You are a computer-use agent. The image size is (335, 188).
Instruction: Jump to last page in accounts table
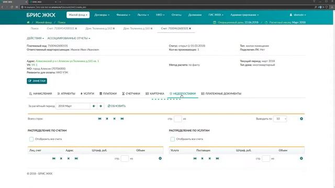click(x=76, y=158)
